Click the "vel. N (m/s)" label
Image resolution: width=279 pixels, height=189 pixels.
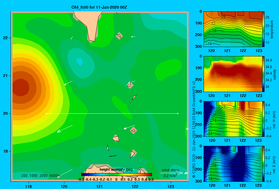(x=274, y=120)
